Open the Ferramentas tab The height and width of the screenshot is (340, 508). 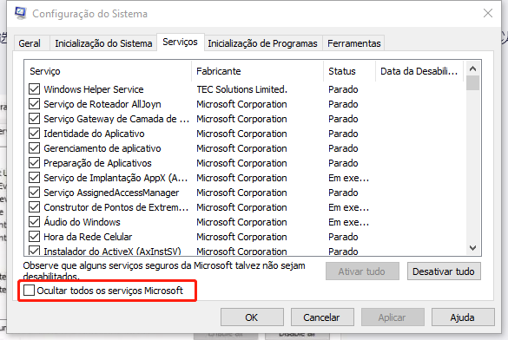coord(353,43)
